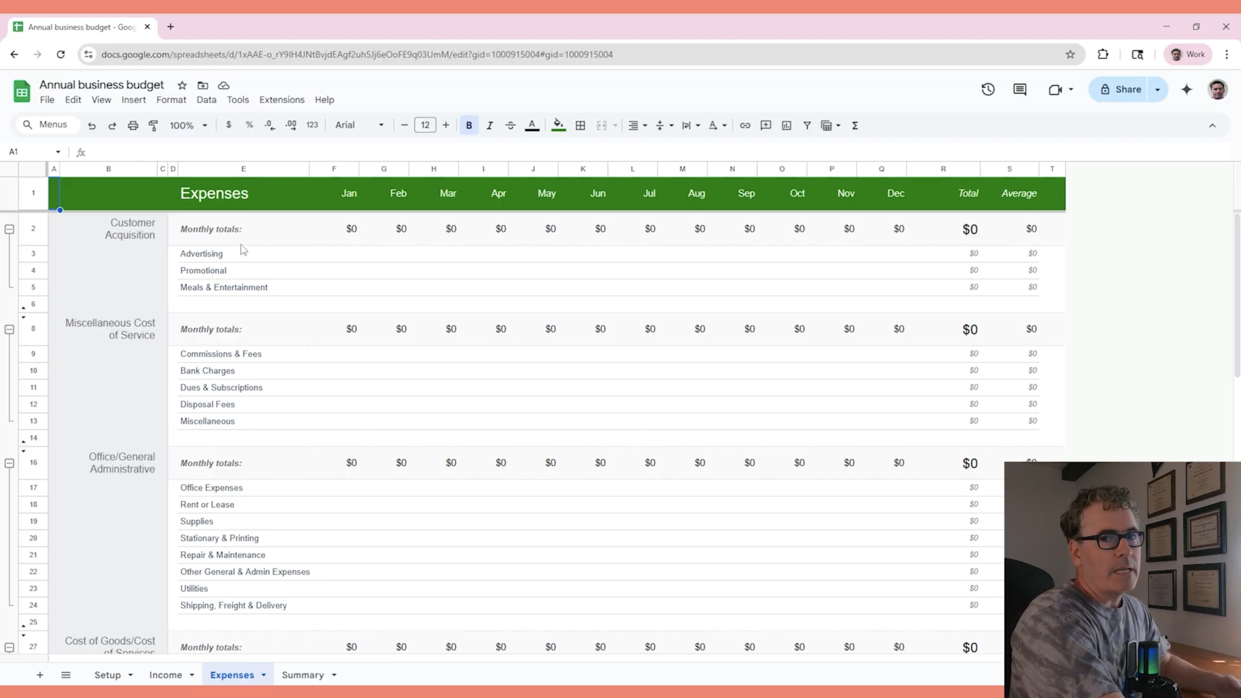Screen dimensions: 1241x698
Task: Collapse the Customer Acquisition row group
Action: point(9,228)
